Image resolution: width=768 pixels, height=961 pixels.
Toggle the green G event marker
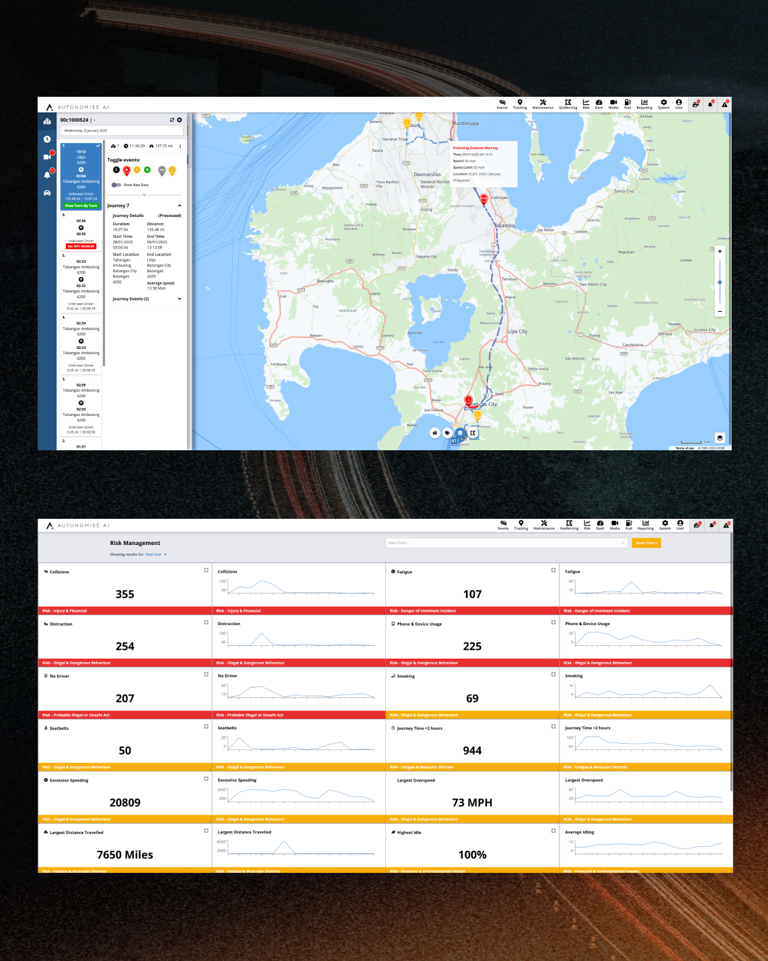click(x=147, y=170)
